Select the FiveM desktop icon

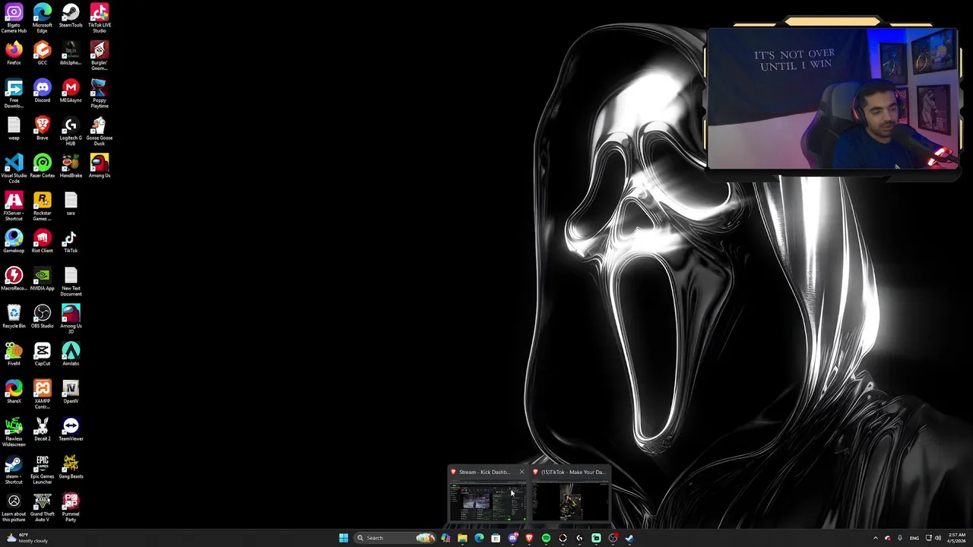[x=14, y=354]
